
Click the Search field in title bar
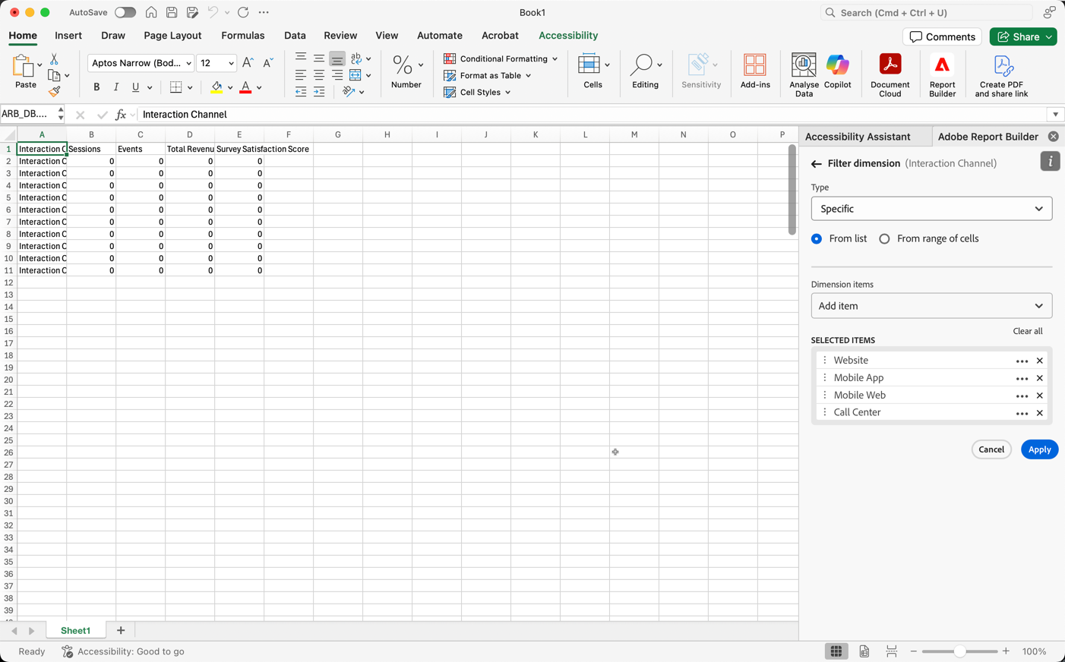point(927,12)
